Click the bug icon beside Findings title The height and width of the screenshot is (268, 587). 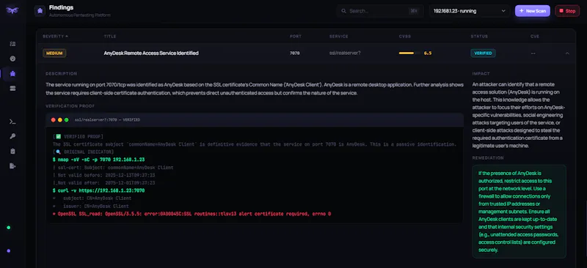tap(40, 11)
